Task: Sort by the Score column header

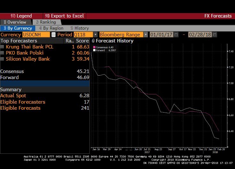Action: click(82, 41)
